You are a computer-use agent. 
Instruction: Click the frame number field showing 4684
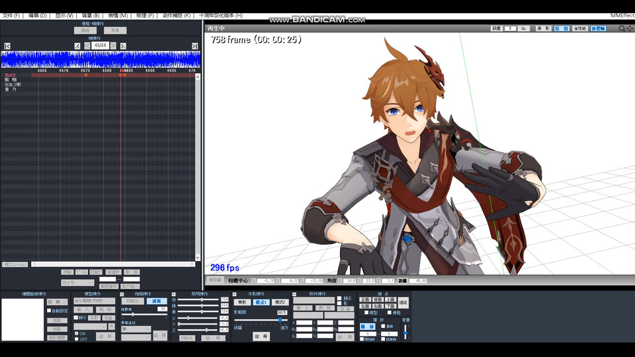100,46
